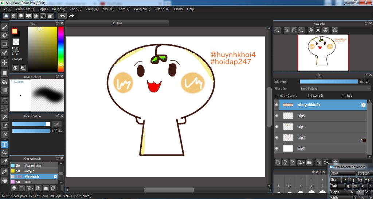Screen dimensions: 373x199
Task: Open the Lớp(L) menu
Action: [x=43, y=9]
